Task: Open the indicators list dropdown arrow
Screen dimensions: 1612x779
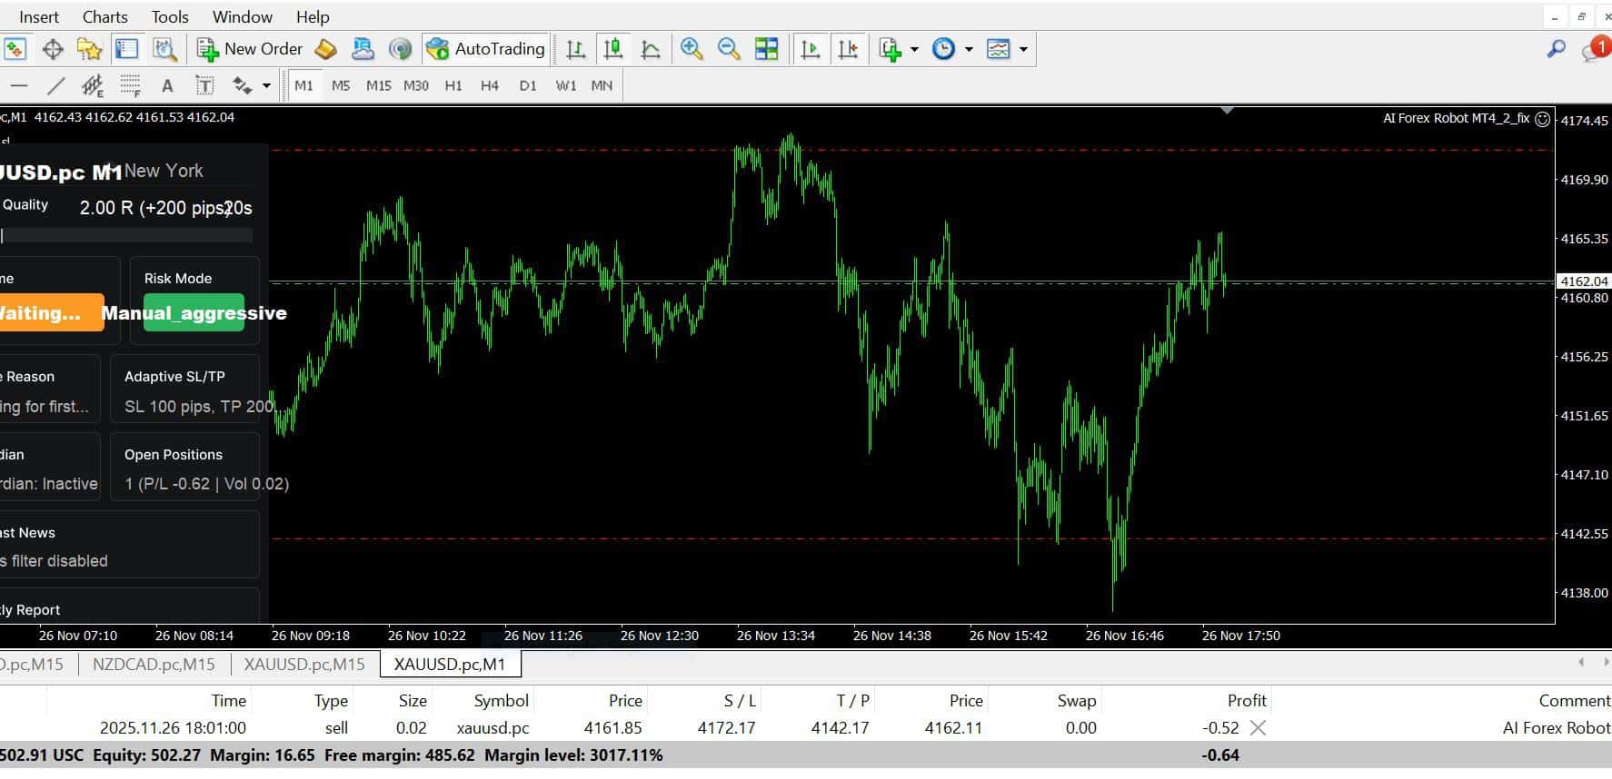Action: pyautogui.click(x=914, y=49)
